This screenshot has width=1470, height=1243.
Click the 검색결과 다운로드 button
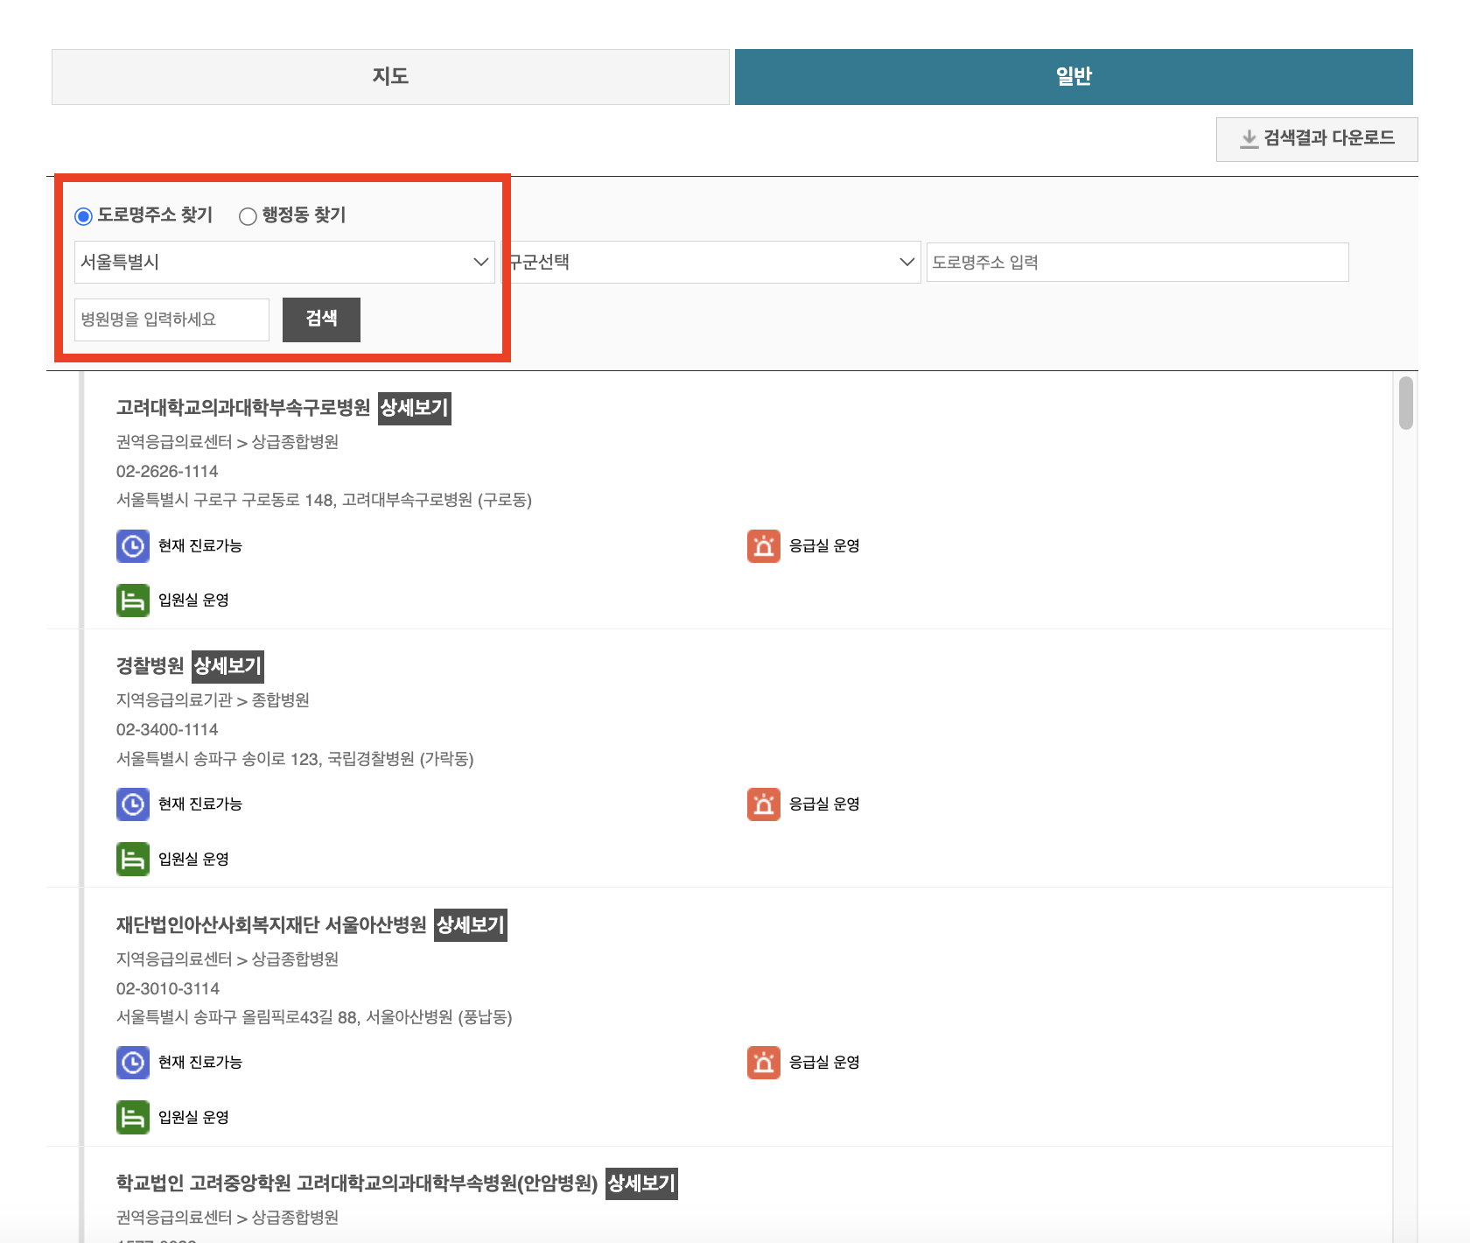1317,139
